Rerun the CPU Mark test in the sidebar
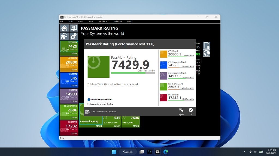The image size is (279, 156). pos(74,70)
